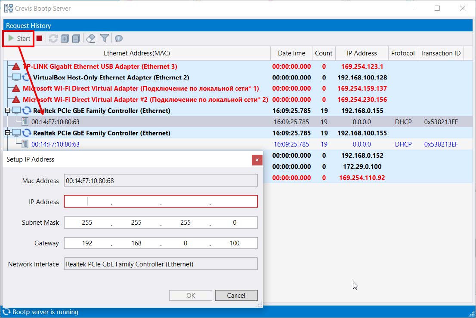Click the circular arrows icon on Realtek row 192.168.0.155

click(x=26, y=110)
